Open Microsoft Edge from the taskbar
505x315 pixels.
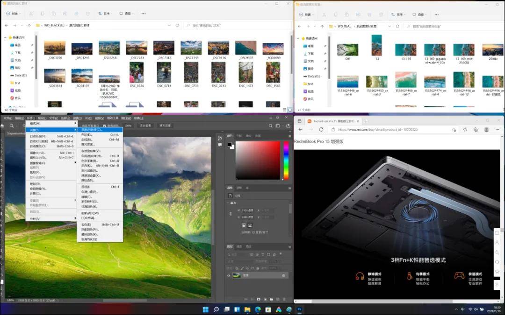tap(258, 309)
